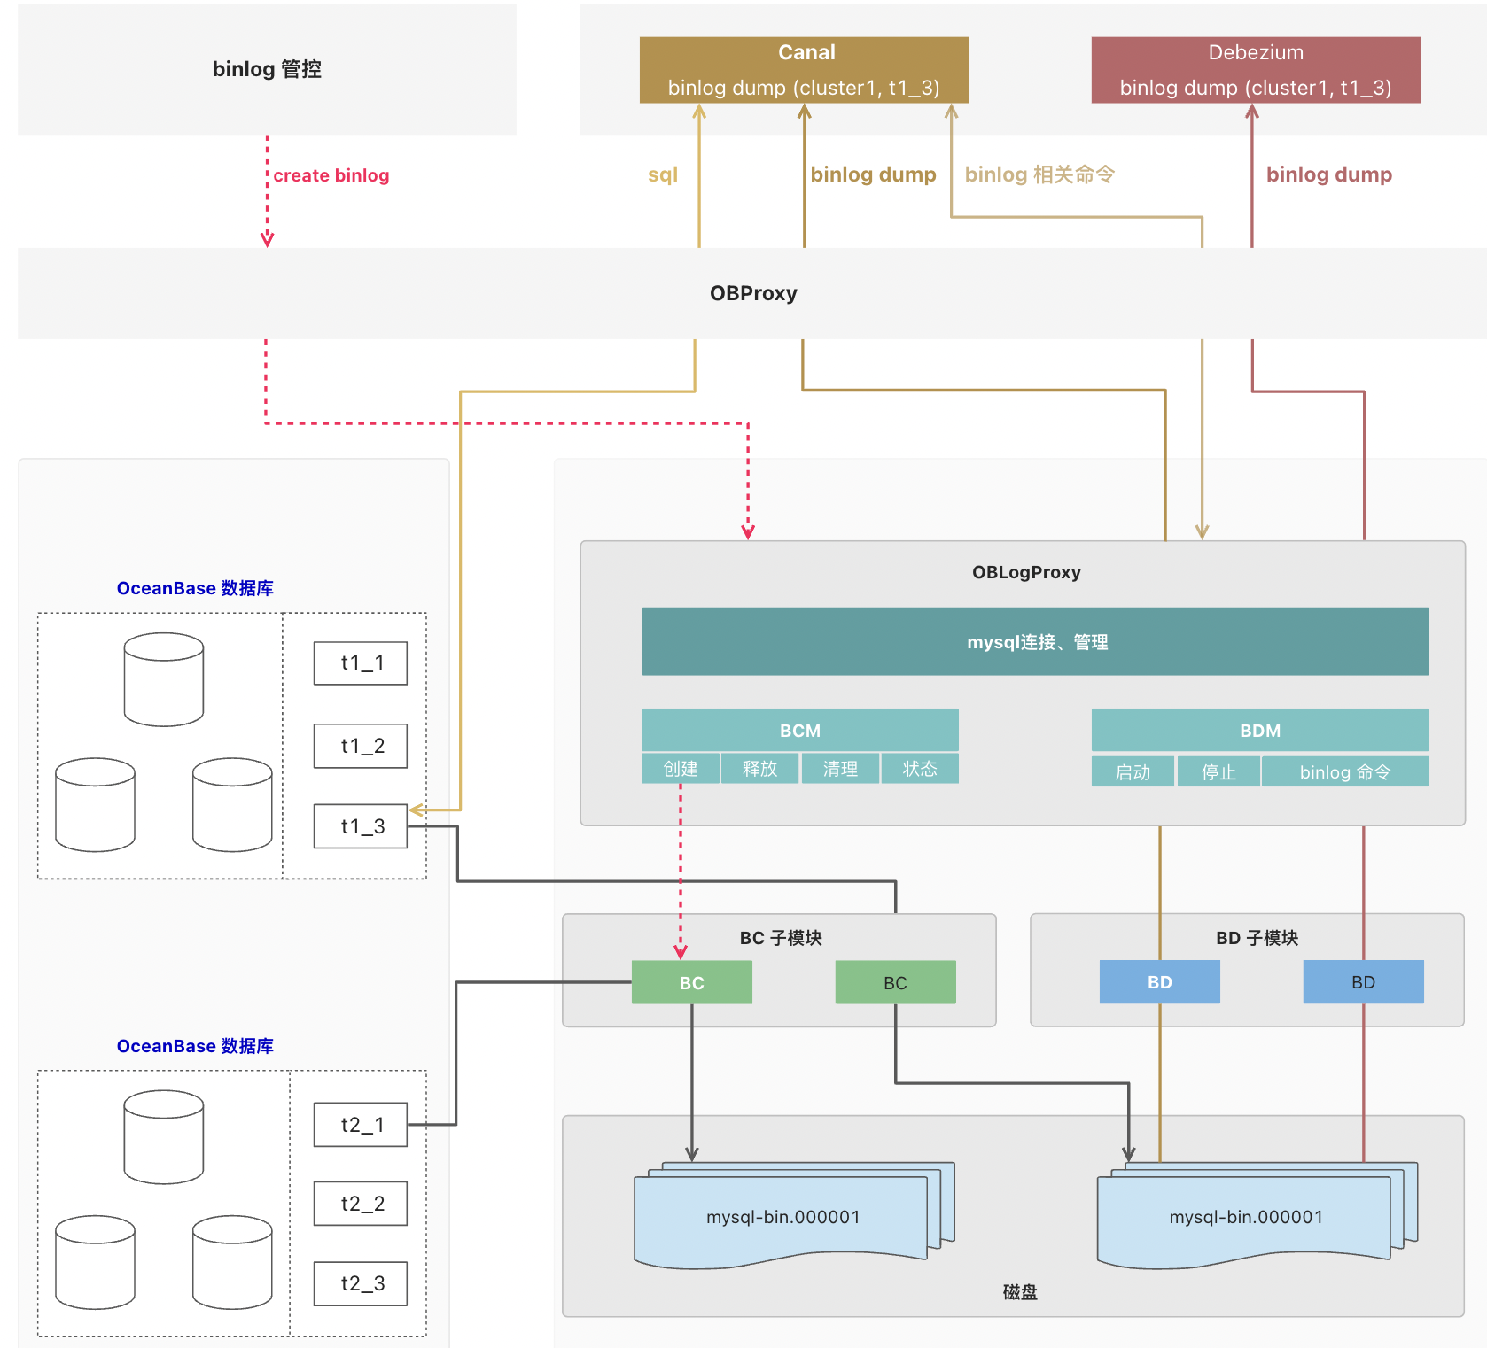Select the blue BD module under BD 子模块
This screenshot has height=1348, width=1487.
pyautogui.click(x=1158, y=982)
